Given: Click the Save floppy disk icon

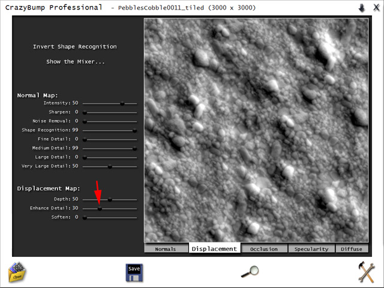Looking at the screenshot, I should click(x=134, y=272).
